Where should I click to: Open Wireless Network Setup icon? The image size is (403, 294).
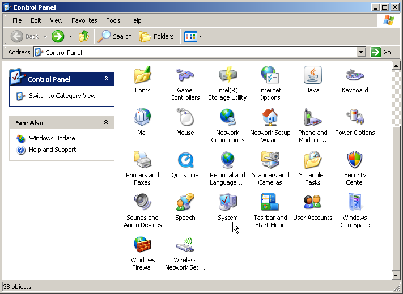185,245
